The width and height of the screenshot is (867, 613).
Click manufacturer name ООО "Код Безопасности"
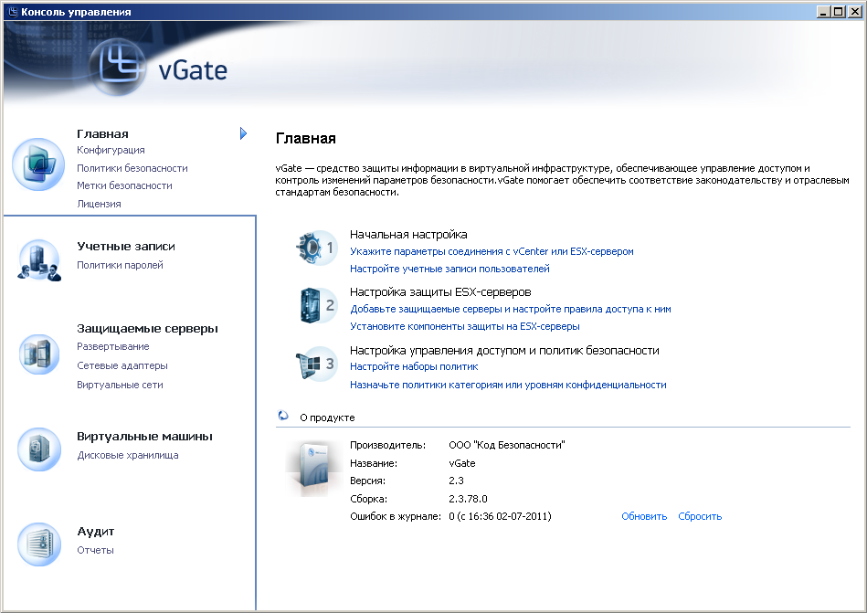coord(507,445)
